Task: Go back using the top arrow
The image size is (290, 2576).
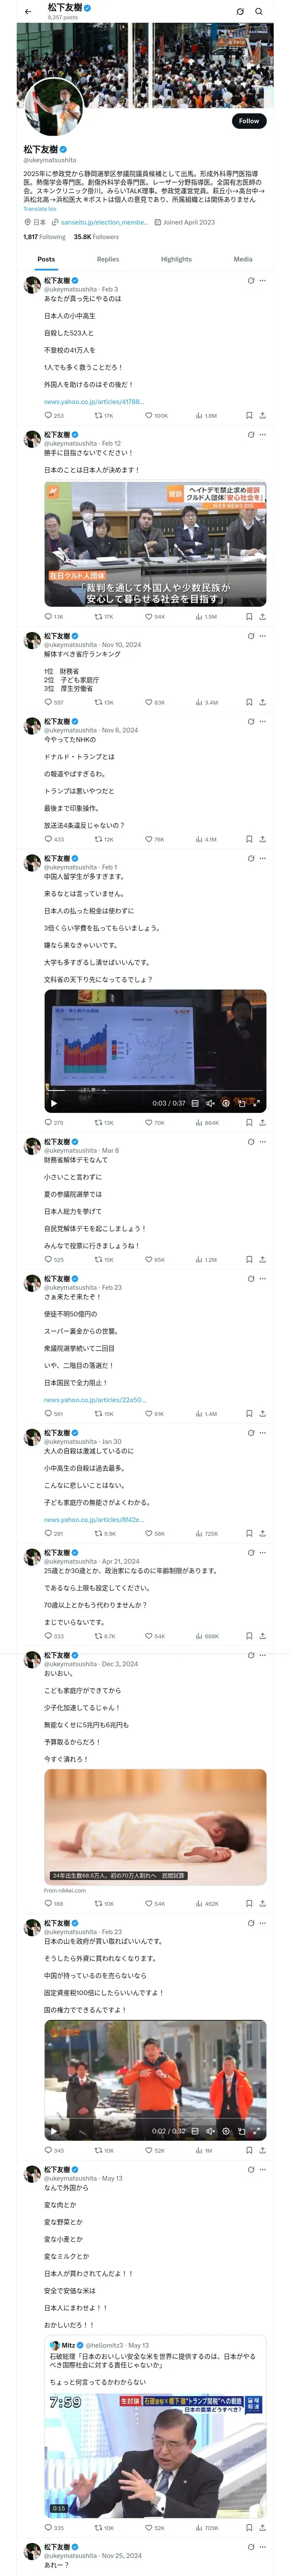Action: click(x=28, y=12)
